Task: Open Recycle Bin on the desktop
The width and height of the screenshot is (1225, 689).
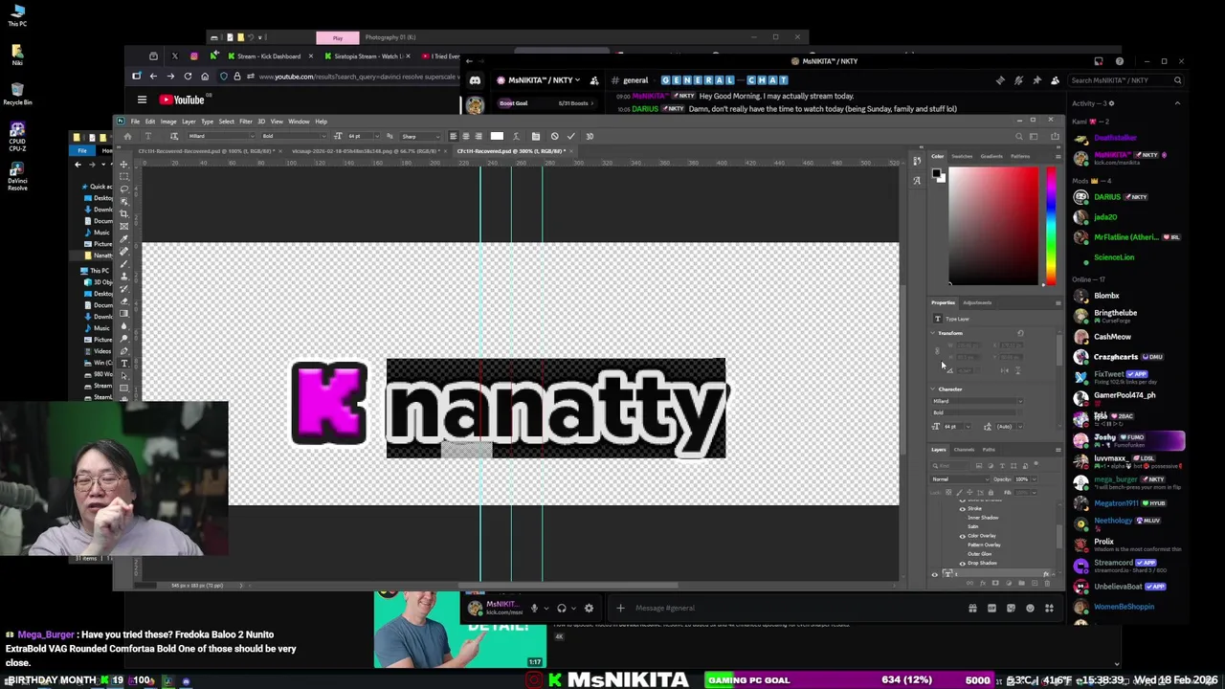Action: coord(17,94)
